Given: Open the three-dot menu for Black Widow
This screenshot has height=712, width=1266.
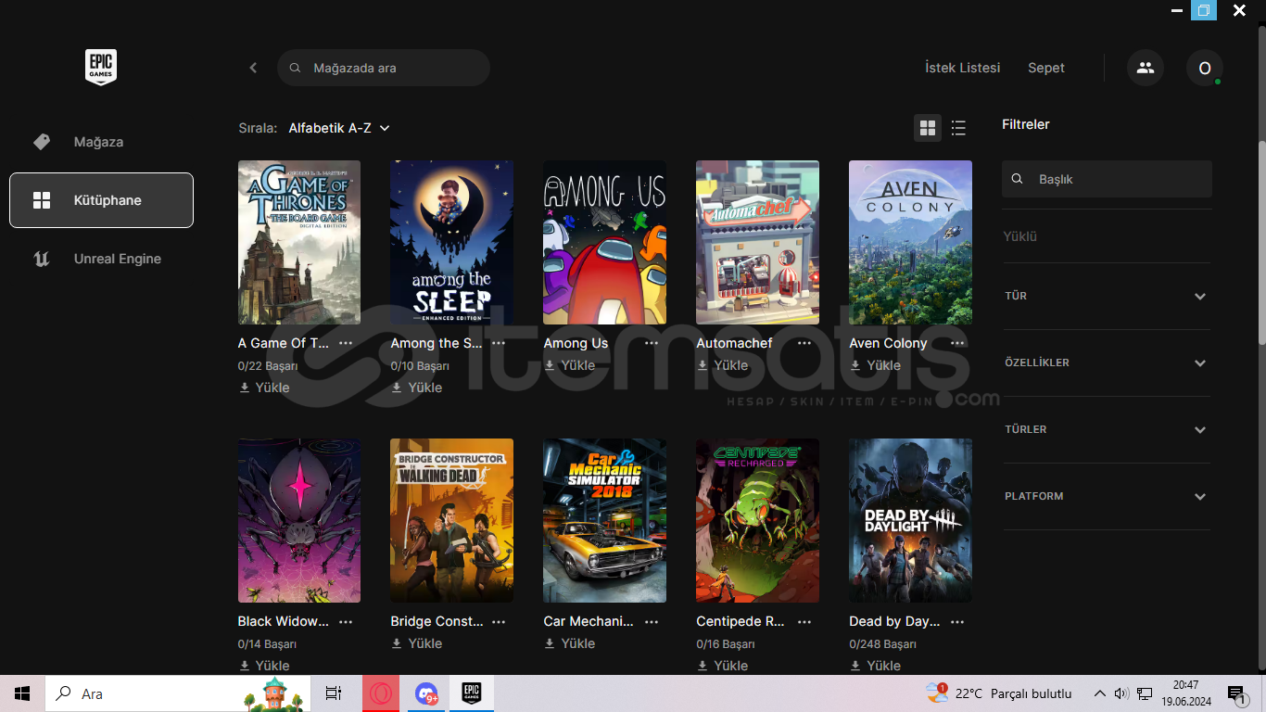Looking at the screenshot, I should [346, 621].
